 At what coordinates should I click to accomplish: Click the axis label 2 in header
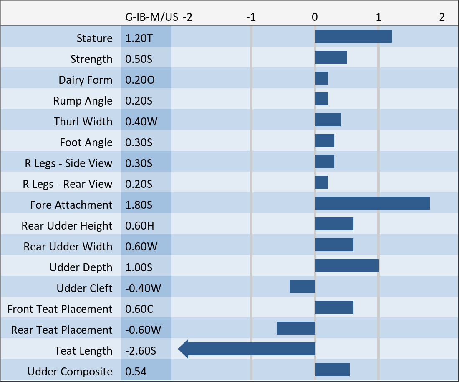click(x=442, y=17)
